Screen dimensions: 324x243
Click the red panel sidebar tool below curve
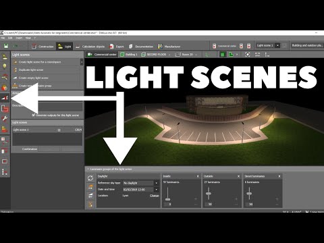point(5,151)
